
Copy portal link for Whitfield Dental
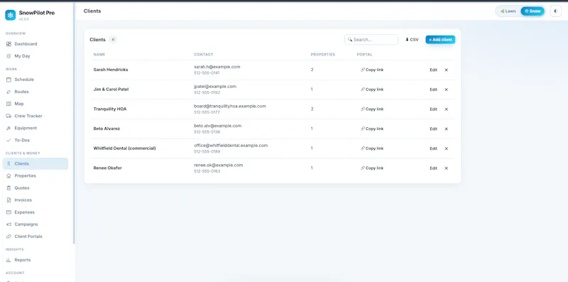tap(372, 148)
